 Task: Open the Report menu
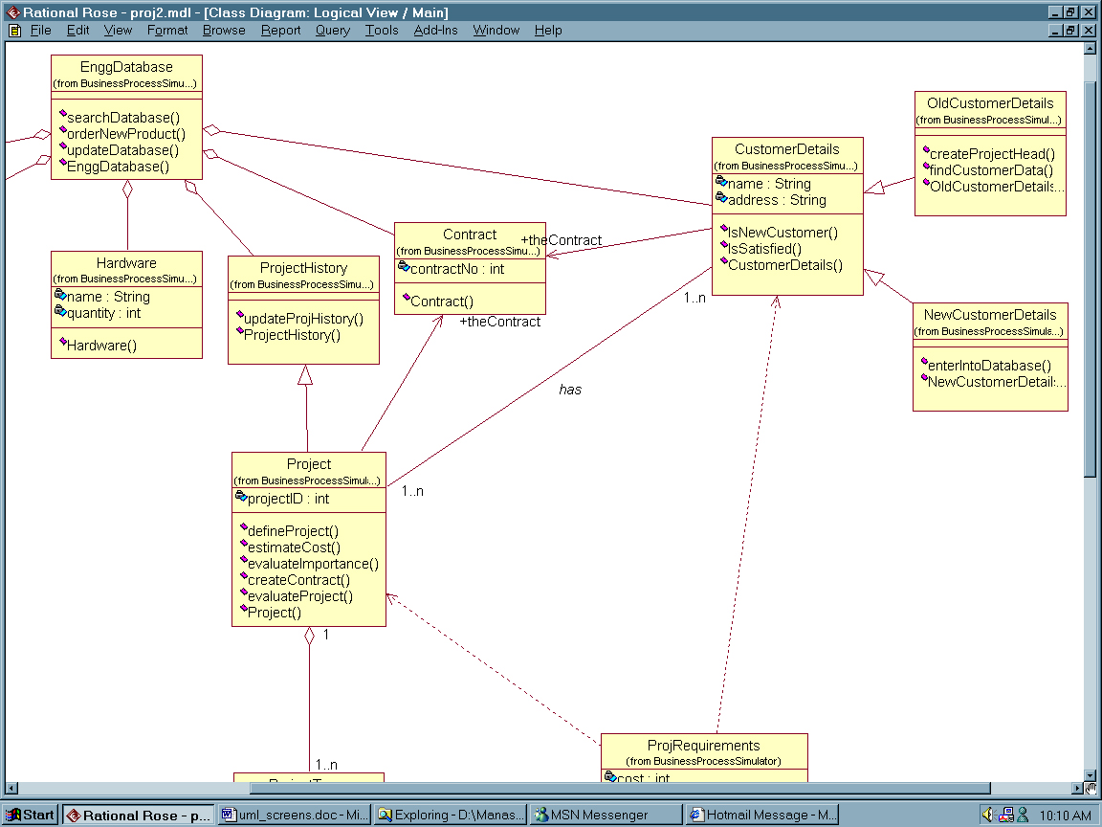[x=280, y=31]
